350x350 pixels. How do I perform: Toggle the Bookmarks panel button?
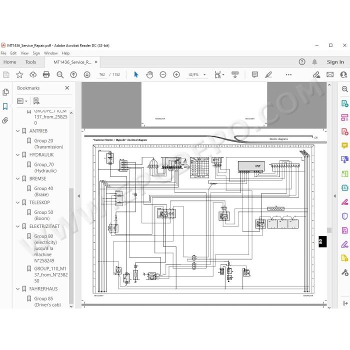click(5, 106)
